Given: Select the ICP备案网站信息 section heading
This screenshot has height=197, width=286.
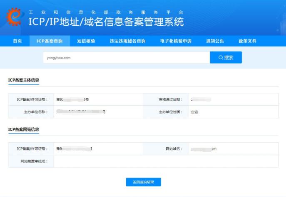Looking at the screenshot, I should point(24,129).
